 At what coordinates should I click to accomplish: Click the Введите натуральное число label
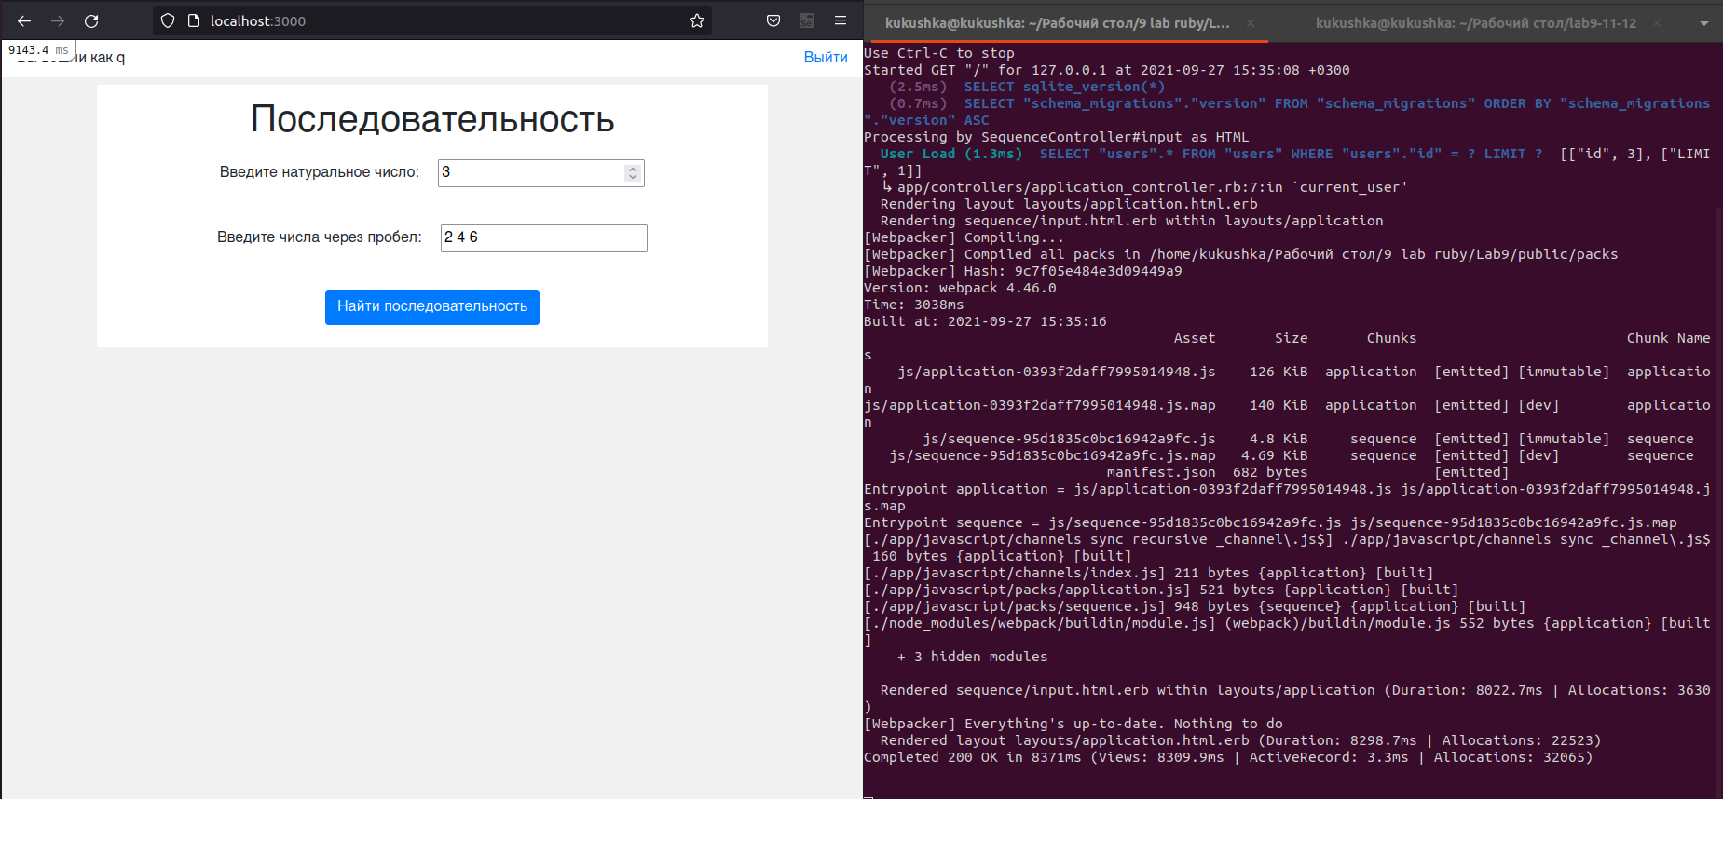[320, 172]
